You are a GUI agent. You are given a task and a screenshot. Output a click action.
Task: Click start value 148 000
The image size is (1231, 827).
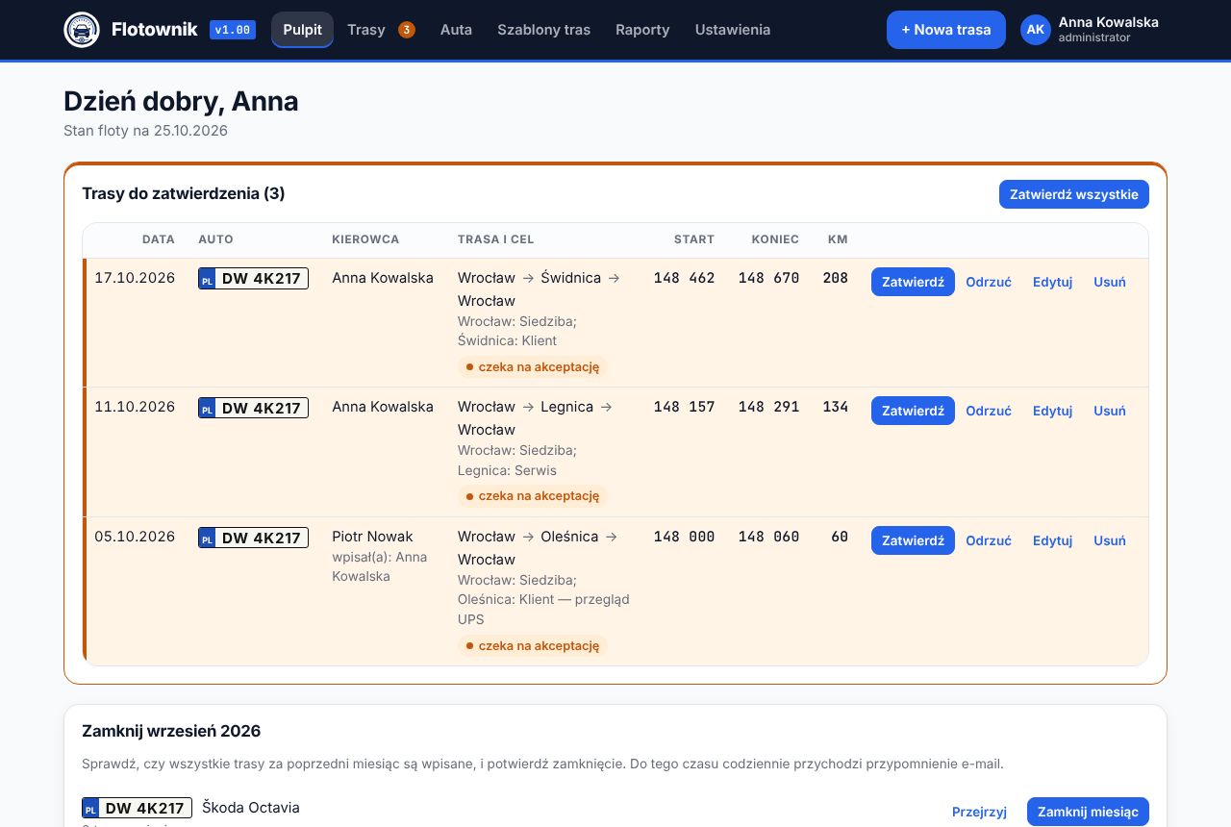click(684, 537)
